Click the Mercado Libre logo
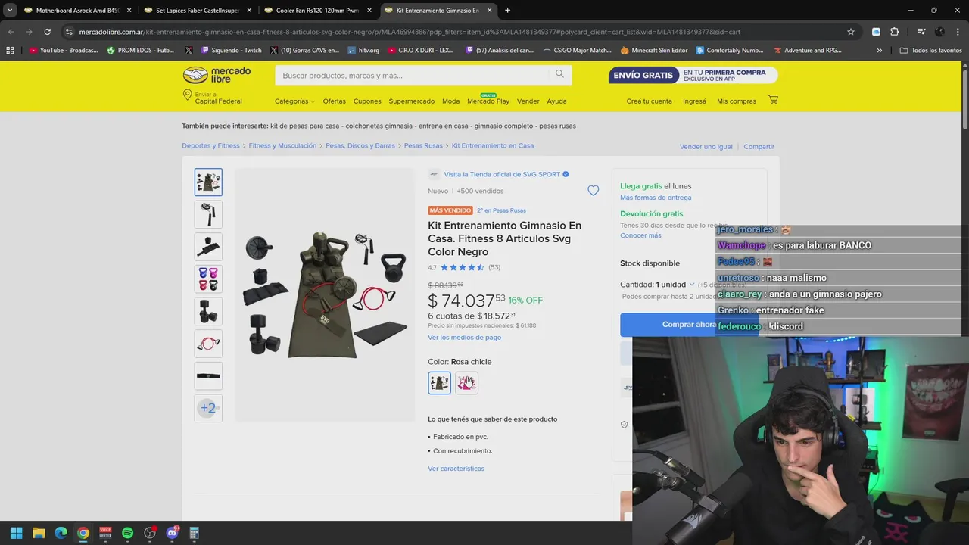Screen dimensions: 969x545 click(217, 75)
